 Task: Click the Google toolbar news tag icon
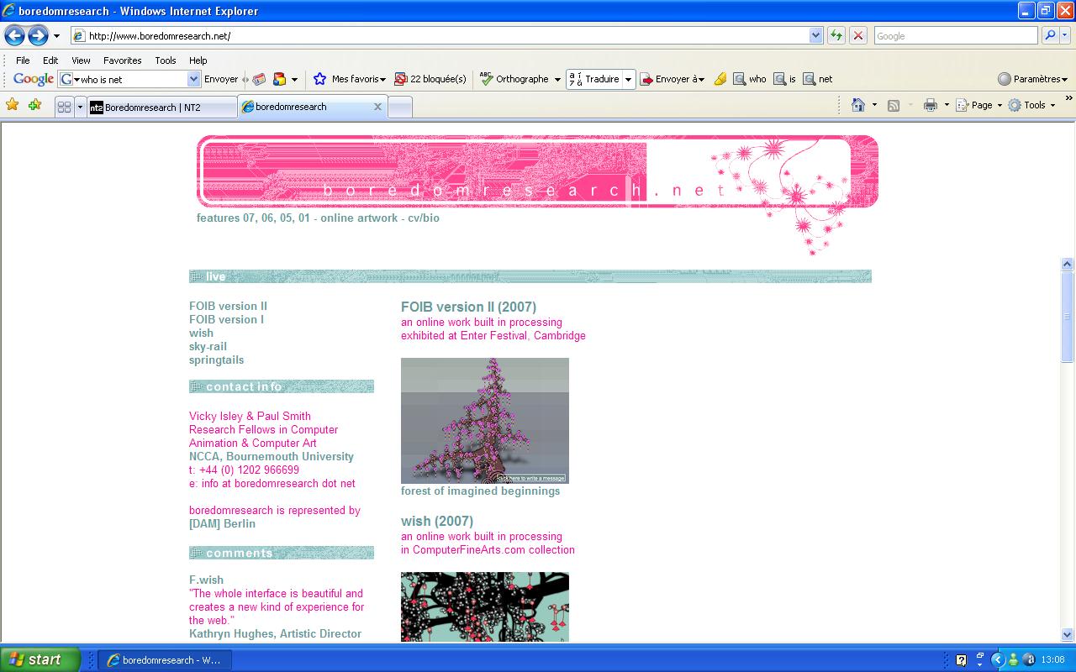coord(259,79)
